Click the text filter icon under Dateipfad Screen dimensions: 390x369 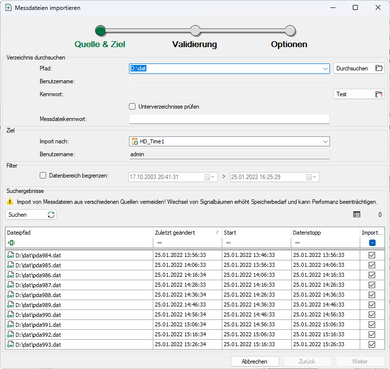click(10, 243)
